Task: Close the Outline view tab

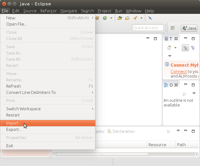Action: (176, 85)
